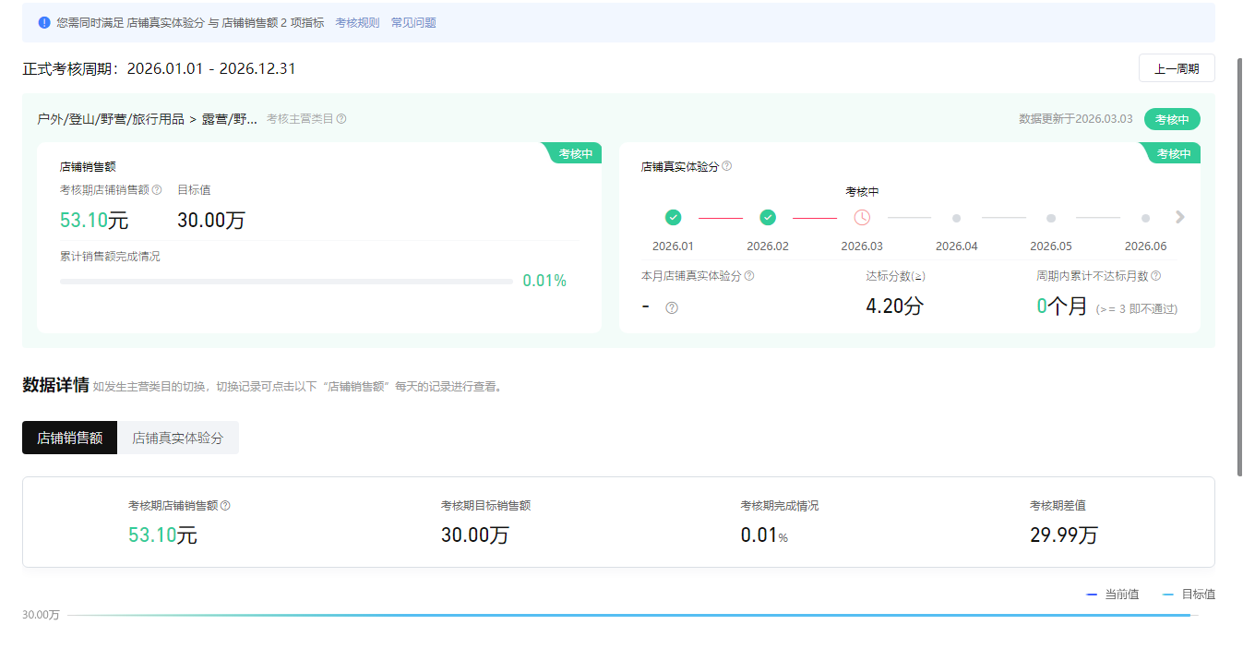Click the 2026.04 month dot
This screenshot has height=661, width=1243.
coord(956,219)
